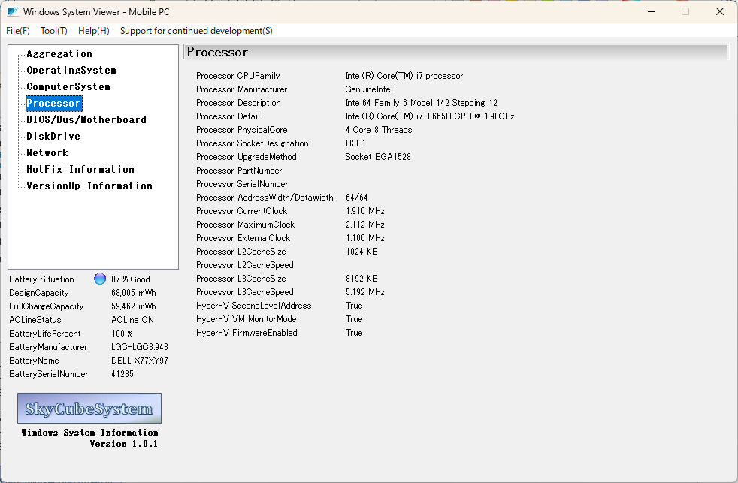
Task: Click the '4 Core 8 Threads' value
Action: (x=379, y=130)
